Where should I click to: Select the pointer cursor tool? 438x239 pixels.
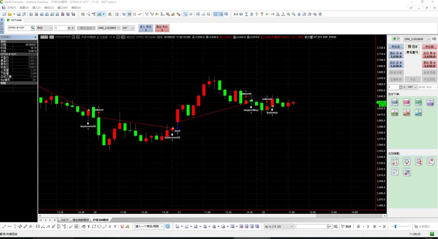point(185,14)
